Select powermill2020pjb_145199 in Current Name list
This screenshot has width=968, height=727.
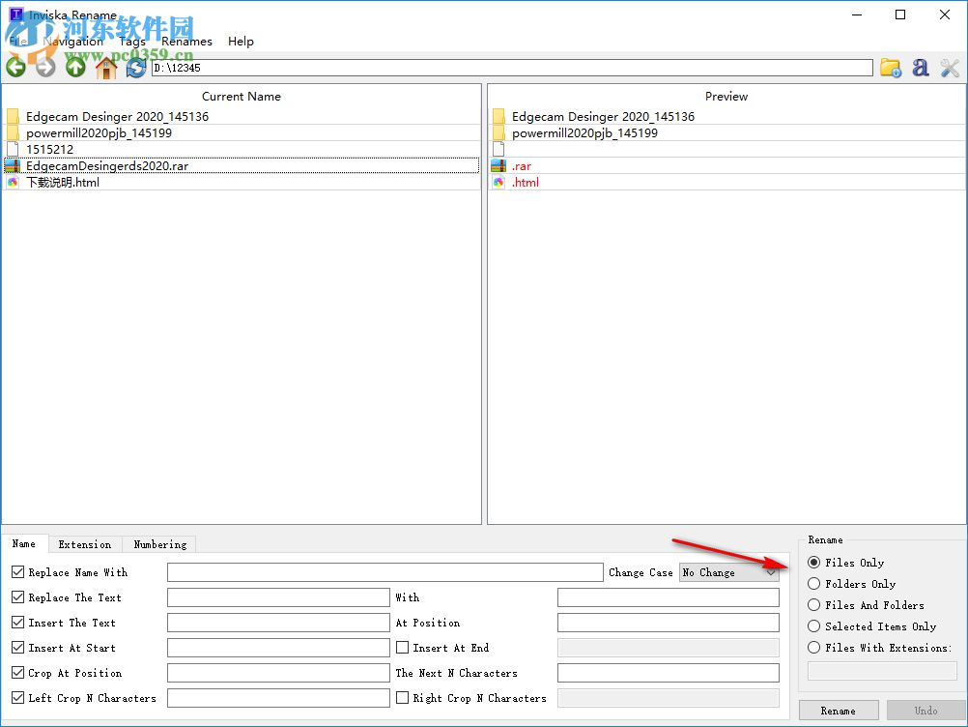pyautogui.click(x=242, y=132)
